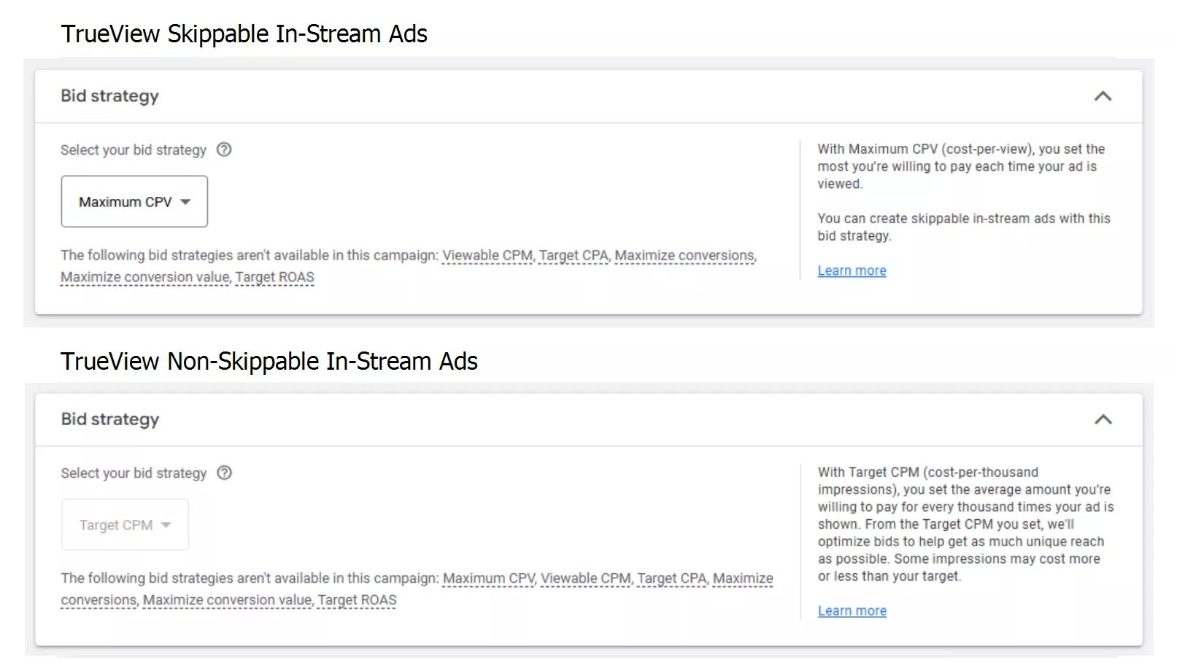Screen dimensions: 1177x668
Task: Click Learn more under the Target CPM description
Action: point(852,611)
